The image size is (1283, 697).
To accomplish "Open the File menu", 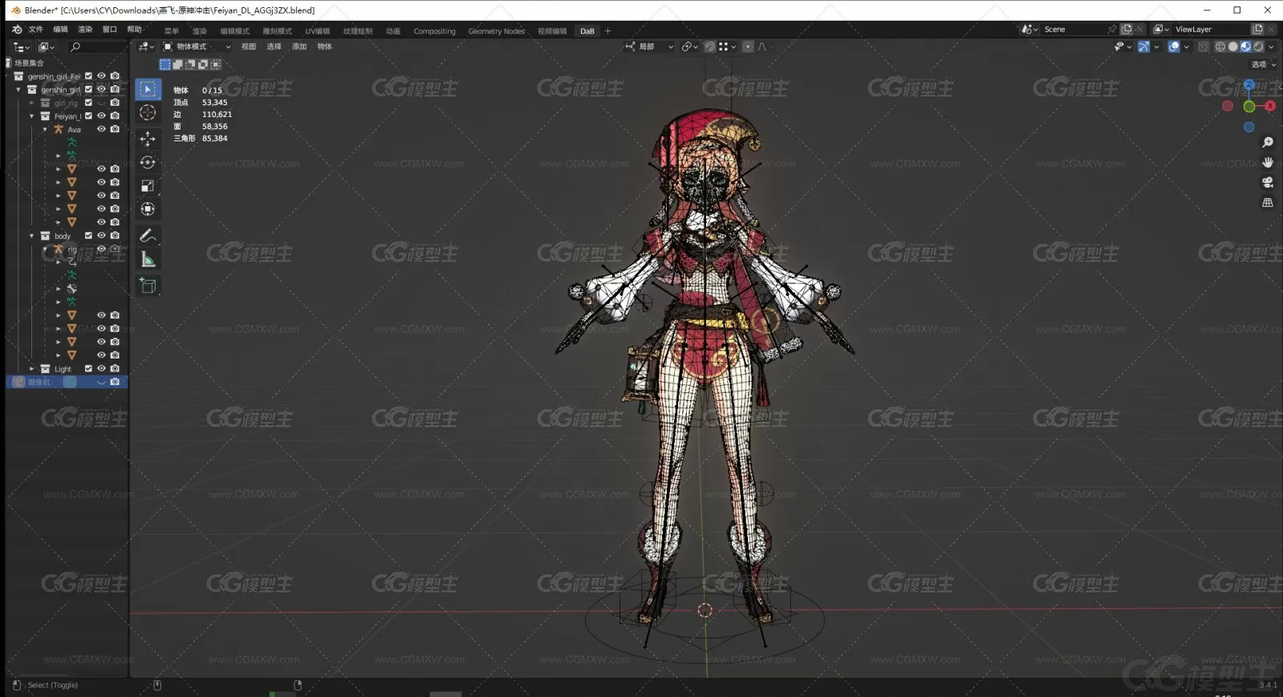I will pos(36,29).
